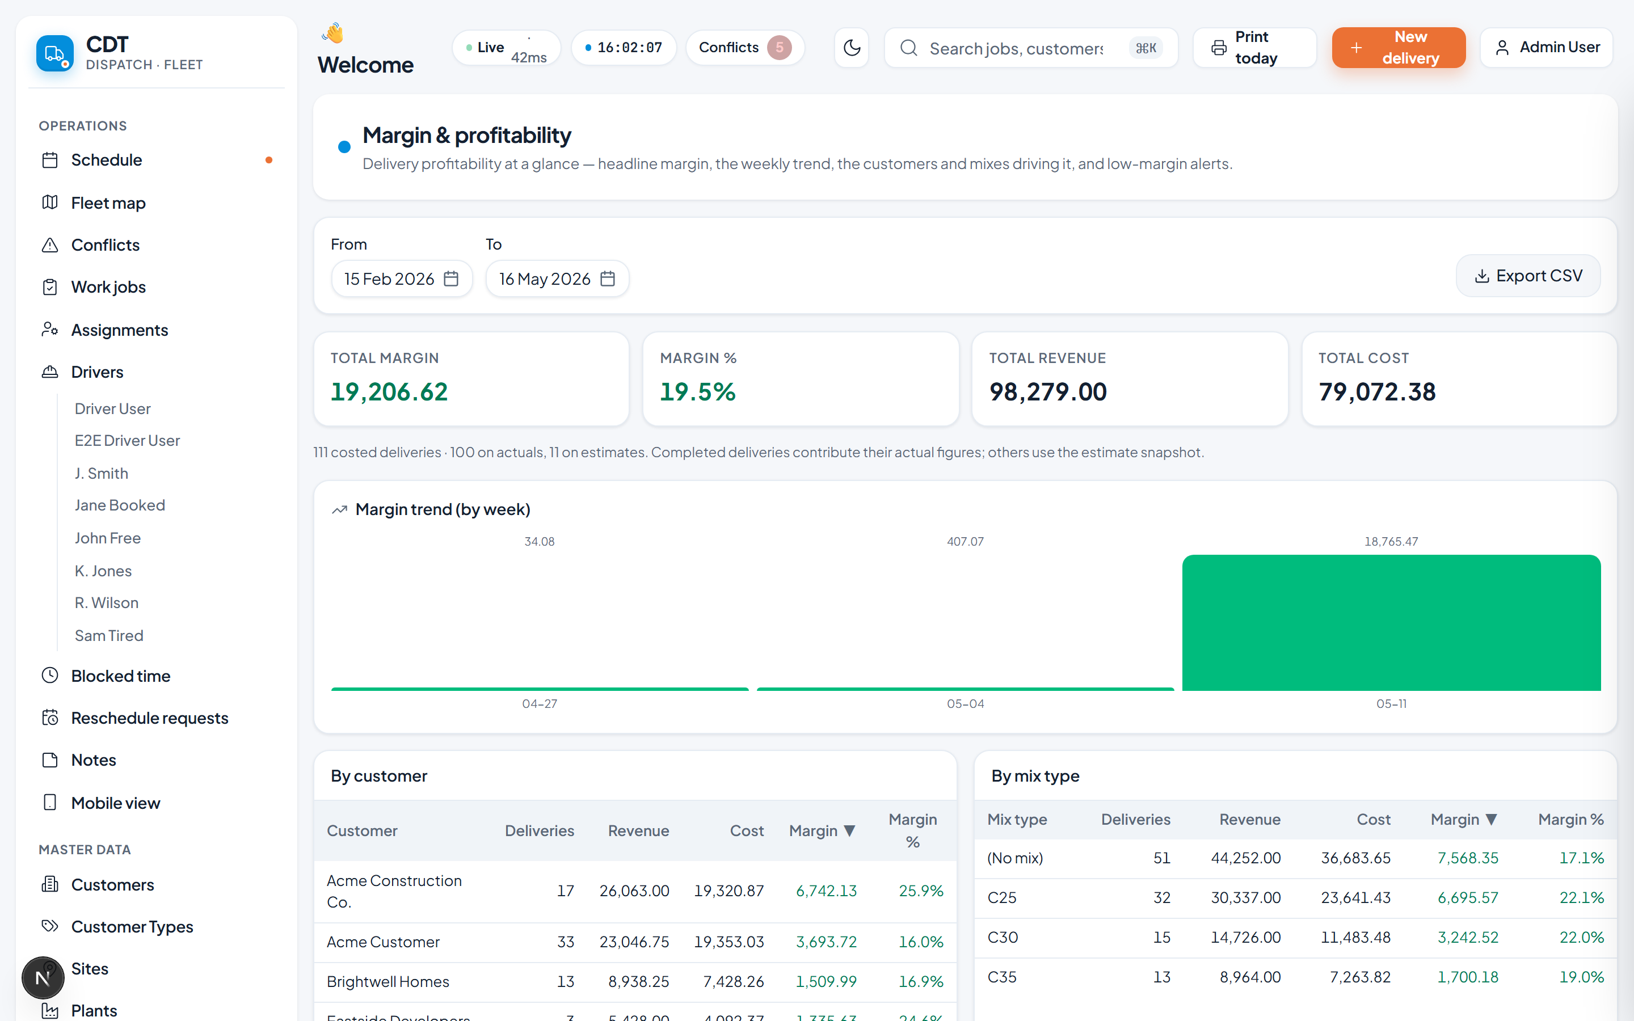Click the Total Revenue 98,279.00 value
The image size is (1634, 1021).
pos(1048,391)
